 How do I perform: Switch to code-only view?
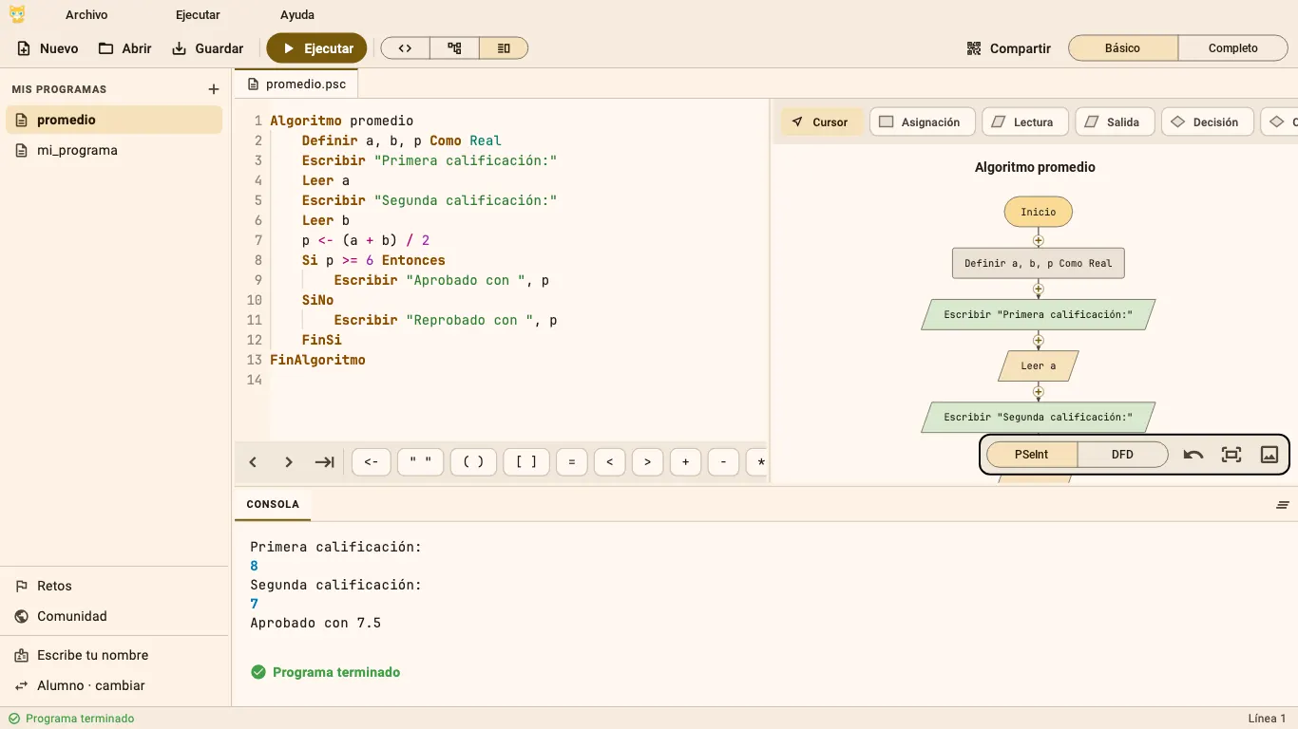pos(405,48)
